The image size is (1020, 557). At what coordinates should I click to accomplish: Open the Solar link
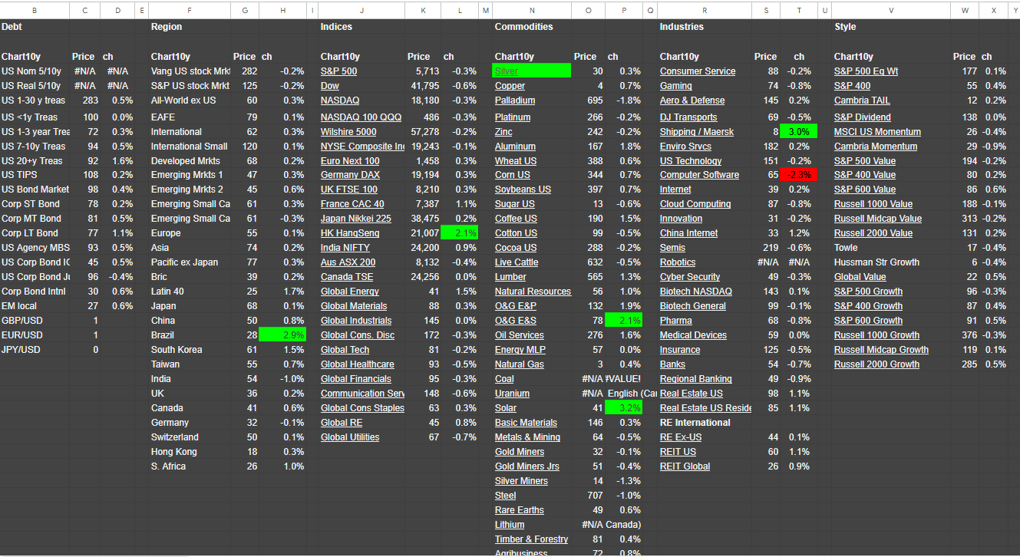click(506, 408)
